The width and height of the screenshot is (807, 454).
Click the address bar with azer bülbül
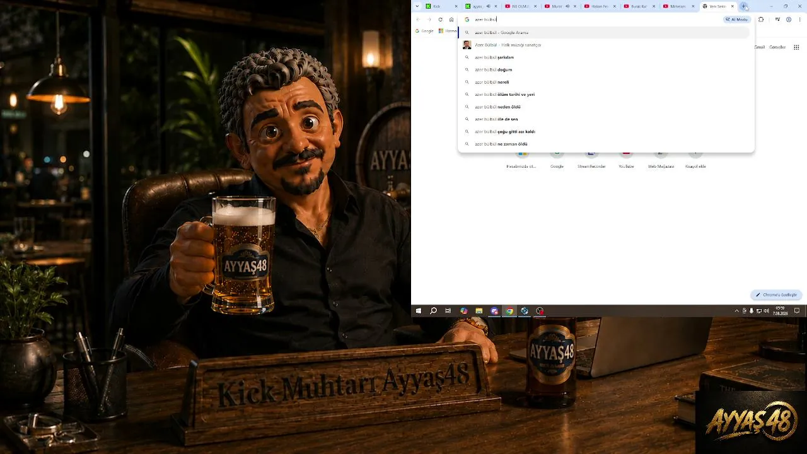593,20
